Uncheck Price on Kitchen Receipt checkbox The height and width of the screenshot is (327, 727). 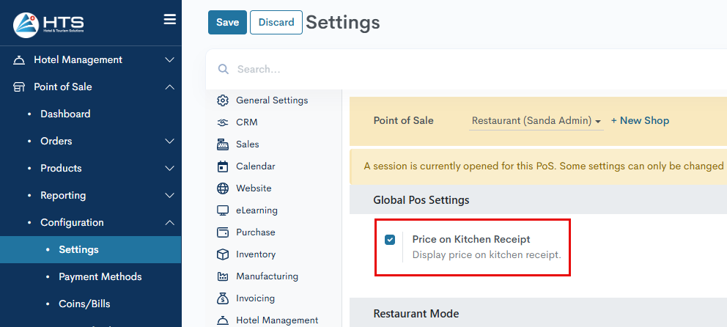click(390, 239)
